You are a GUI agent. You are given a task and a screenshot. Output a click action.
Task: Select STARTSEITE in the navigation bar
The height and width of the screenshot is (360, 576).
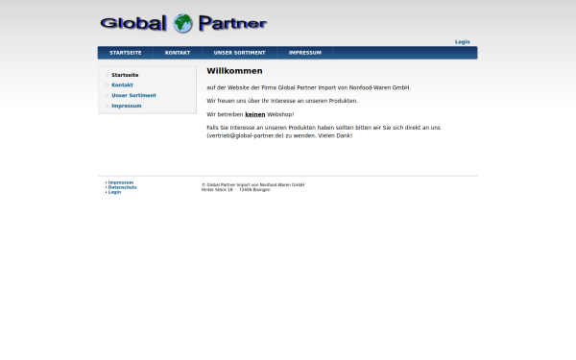125,53
